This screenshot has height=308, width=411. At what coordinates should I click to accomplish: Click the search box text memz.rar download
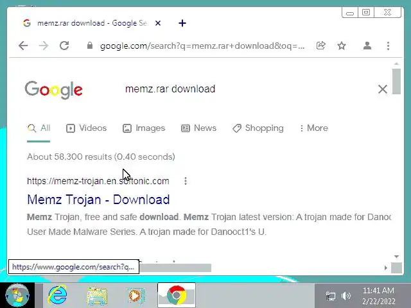(170, 89)
